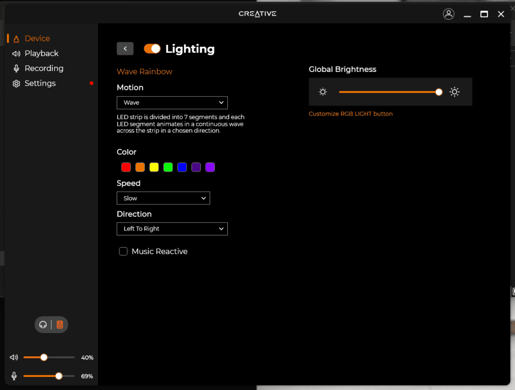This screenshot has height=390, width=515.
Task: Go to the Recording sidebar item
Action: click(x=44, y=68)
